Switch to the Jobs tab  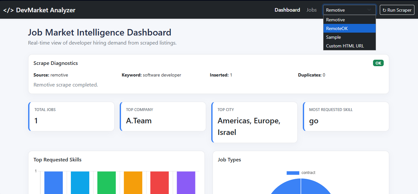click(311, 10)
